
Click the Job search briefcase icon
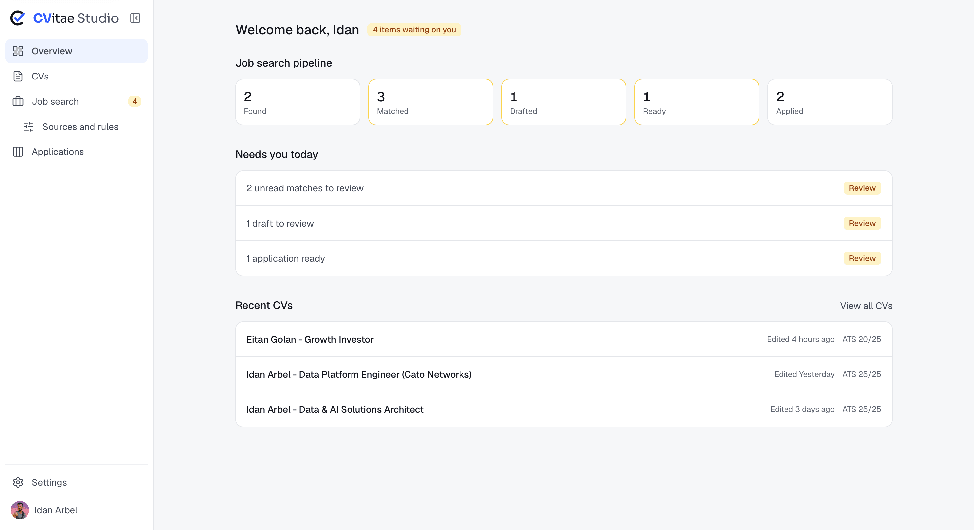pos(18,101)
